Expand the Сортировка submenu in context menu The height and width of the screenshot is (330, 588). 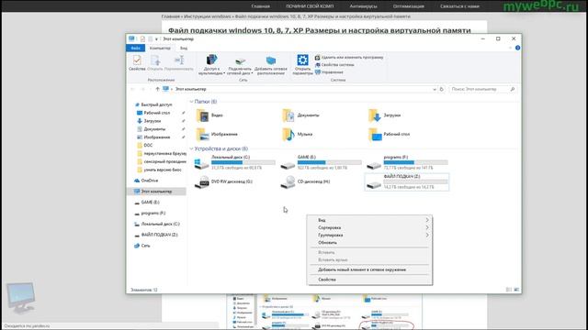[x=426, y=227]
